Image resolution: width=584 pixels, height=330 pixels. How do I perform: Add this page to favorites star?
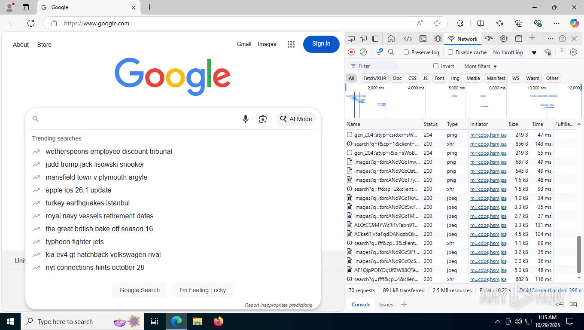tap(437, 23)
